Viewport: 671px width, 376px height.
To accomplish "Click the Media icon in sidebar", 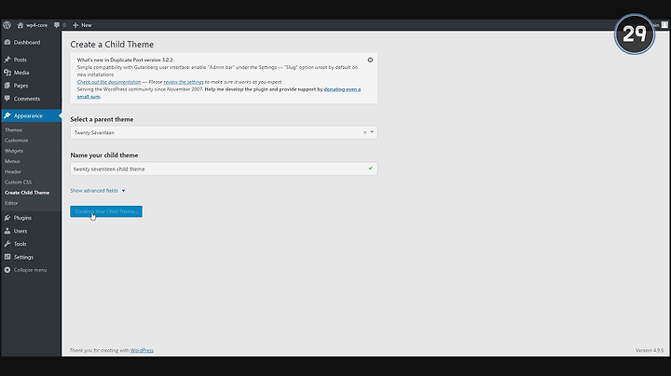I will point(7,73).
